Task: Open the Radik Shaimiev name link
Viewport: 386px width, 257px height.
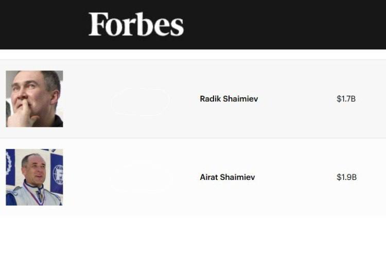Action: pyautogui.click(x=229, y=99)
